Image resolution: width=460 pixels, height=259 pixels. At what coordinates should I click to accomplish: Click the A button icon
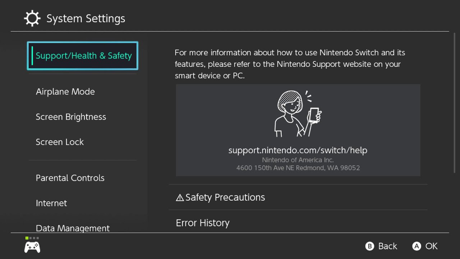click(417, 246)
